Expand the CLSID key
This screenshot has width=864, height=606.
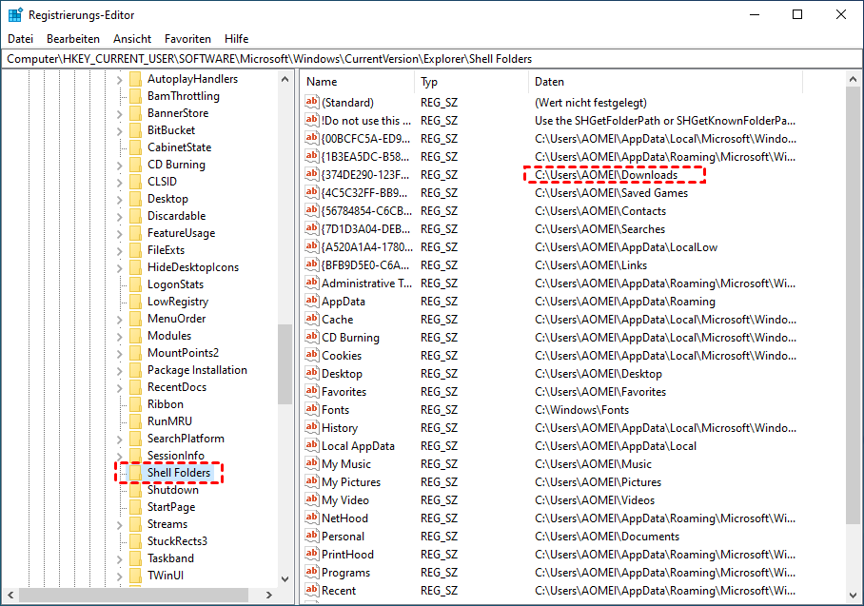point(119,183)
